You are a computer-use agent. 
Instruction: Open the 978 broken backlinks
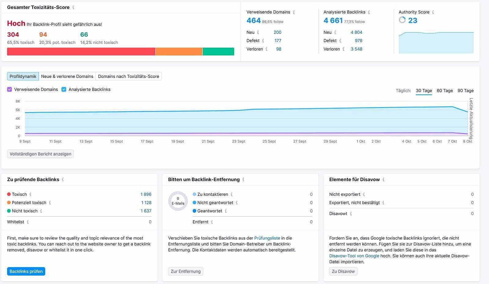(x=358, y=41)
